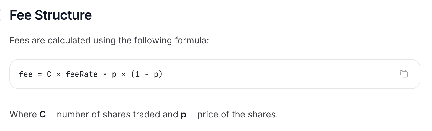Viewport: 432px width, 131px height.
Task: Click the "Fees are calculated" sentence
Action: tap(109, 40)
